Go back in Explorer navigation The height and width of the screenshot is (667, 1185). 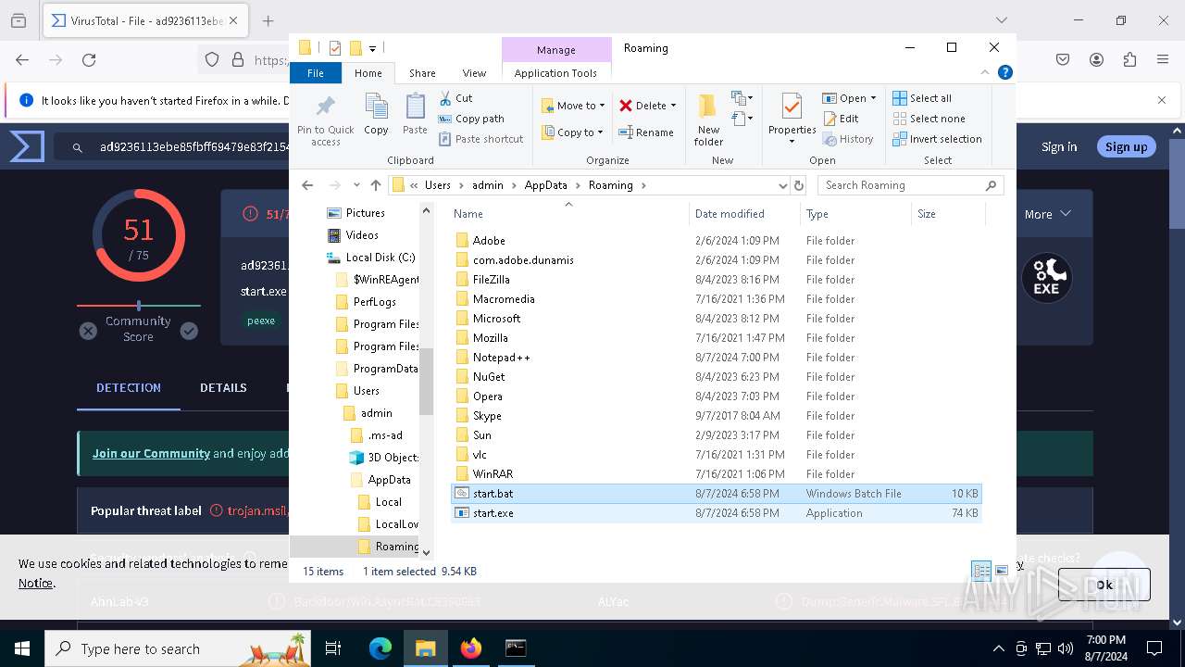click(307, 185)
